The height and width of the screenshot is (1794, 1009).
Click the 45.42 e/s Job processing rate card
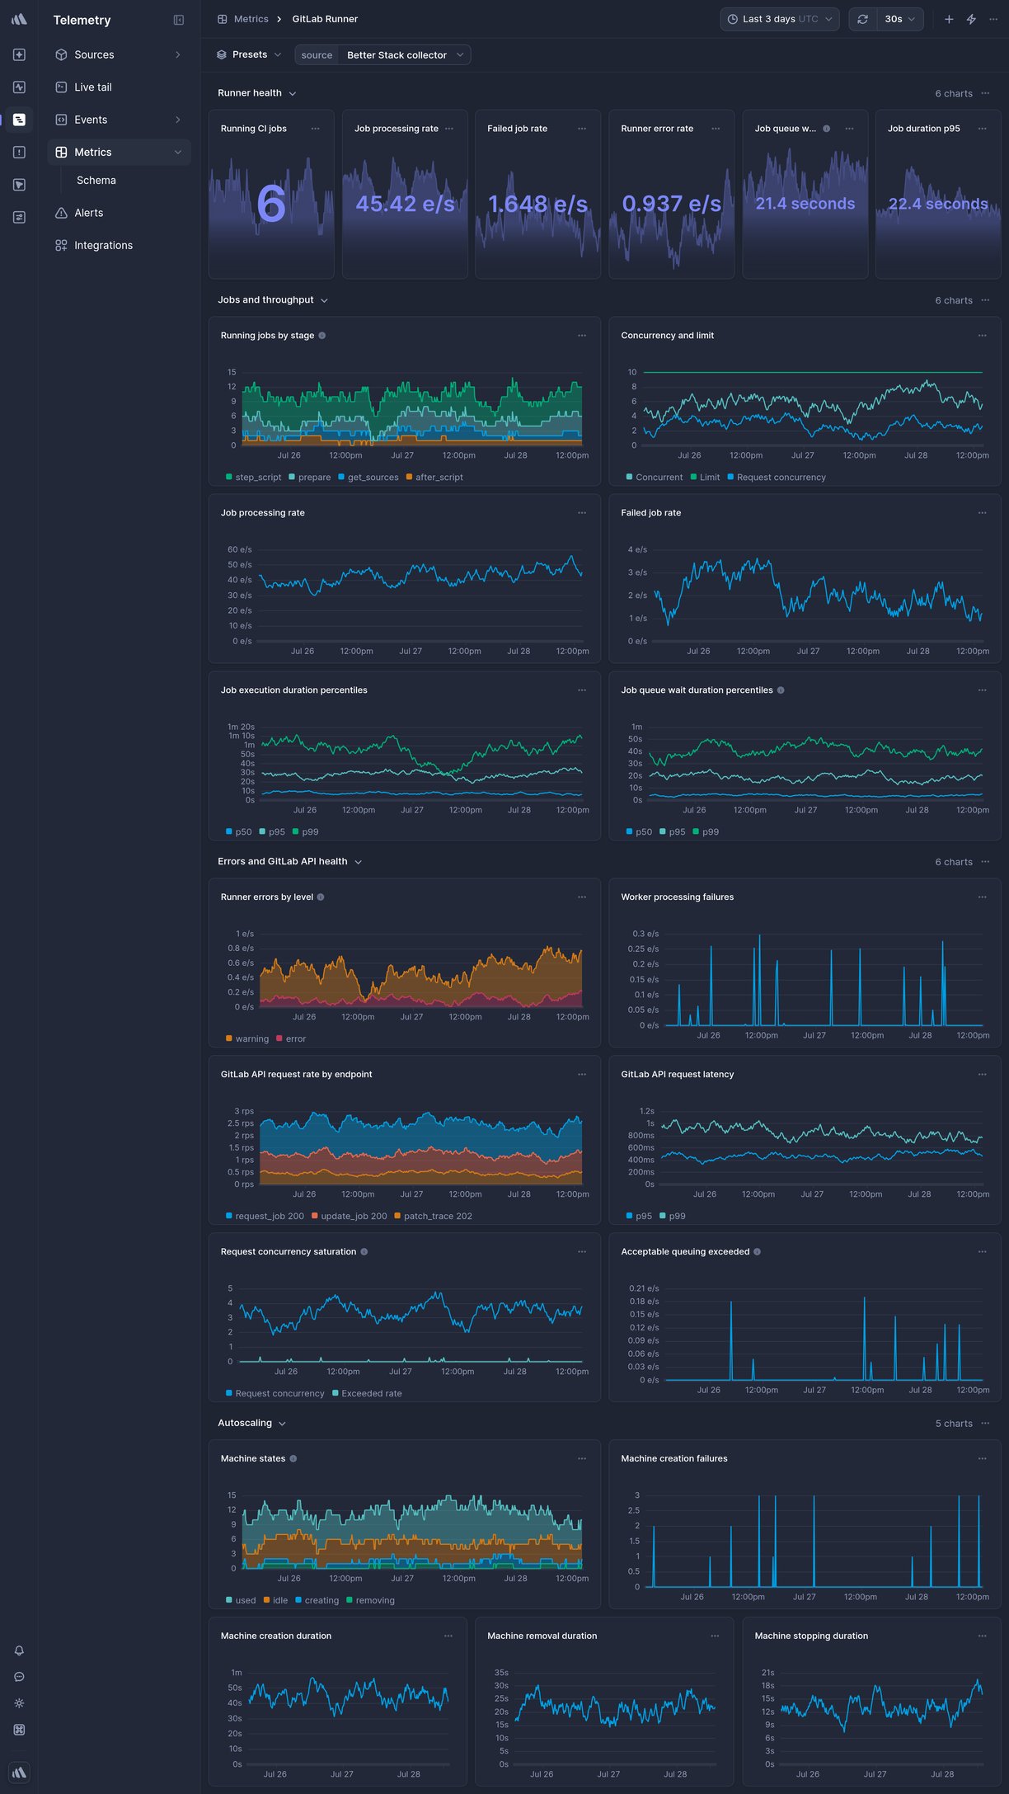405,195
